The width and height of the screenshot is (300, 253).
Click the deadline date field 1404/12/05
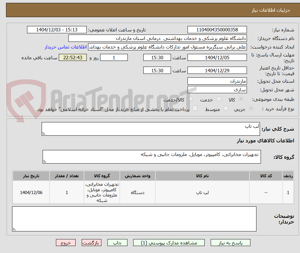pos(217,57)
